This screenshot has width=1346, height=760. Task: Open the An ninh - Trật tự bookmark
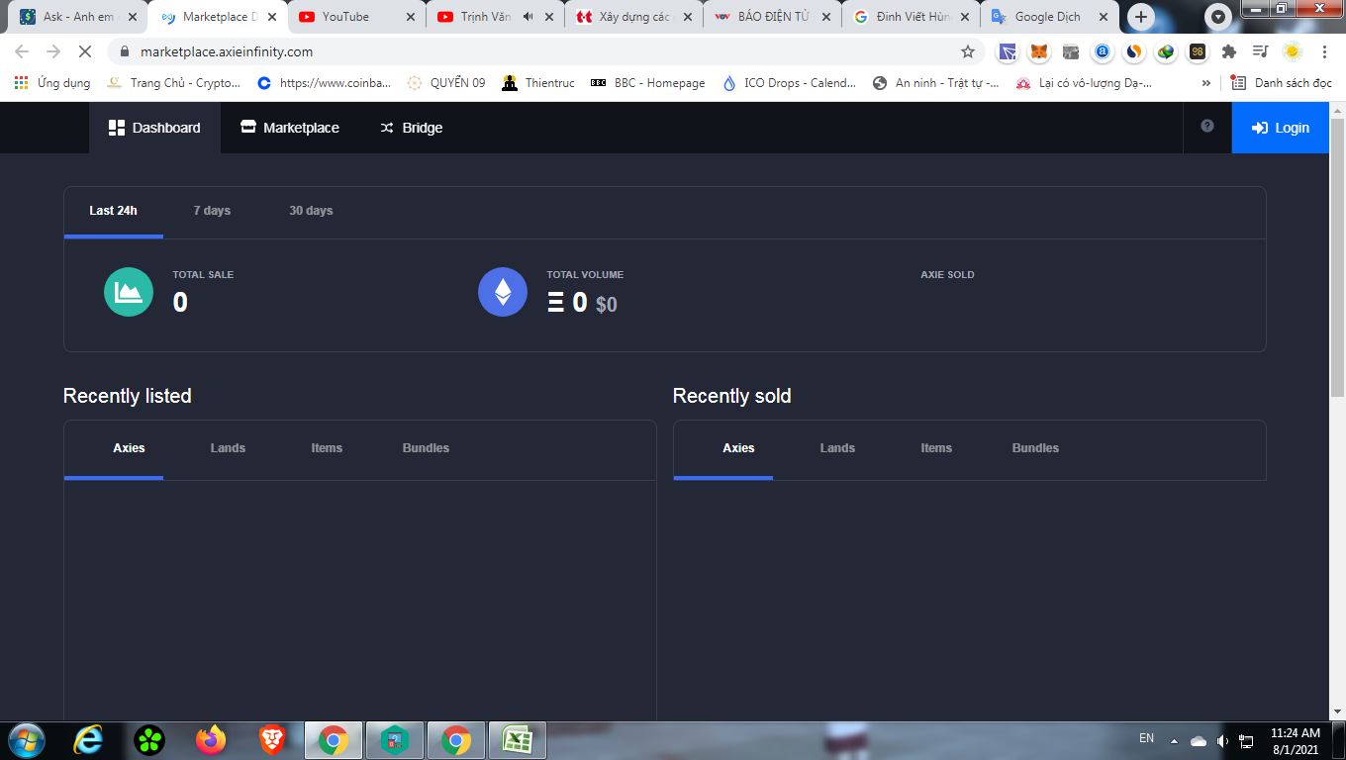[936, 83]
